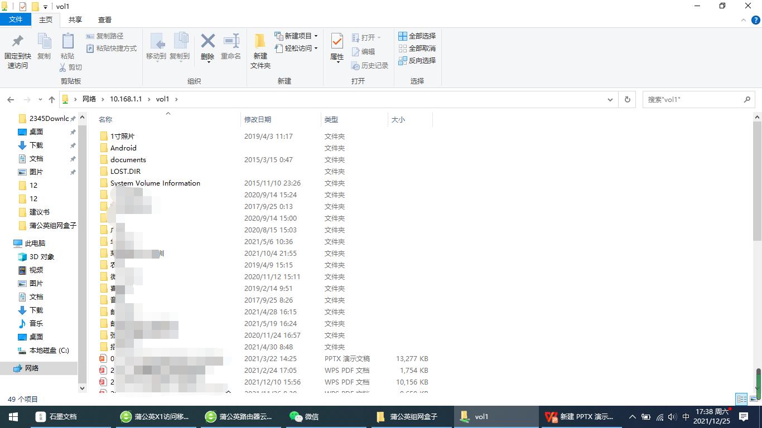Refresh vol1 with the address bar refresh icon
Image resolution: width=762 pixels, height=428 pixels.
(x=627, y=99)
